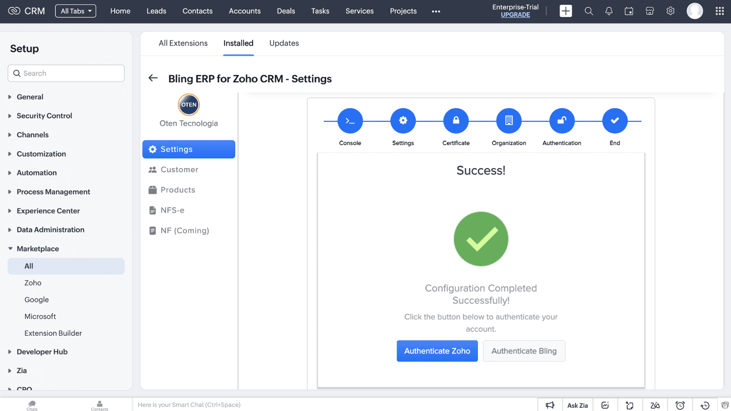Click the top bar search magnifier icon
731x411 pixels.
point(588,11)
